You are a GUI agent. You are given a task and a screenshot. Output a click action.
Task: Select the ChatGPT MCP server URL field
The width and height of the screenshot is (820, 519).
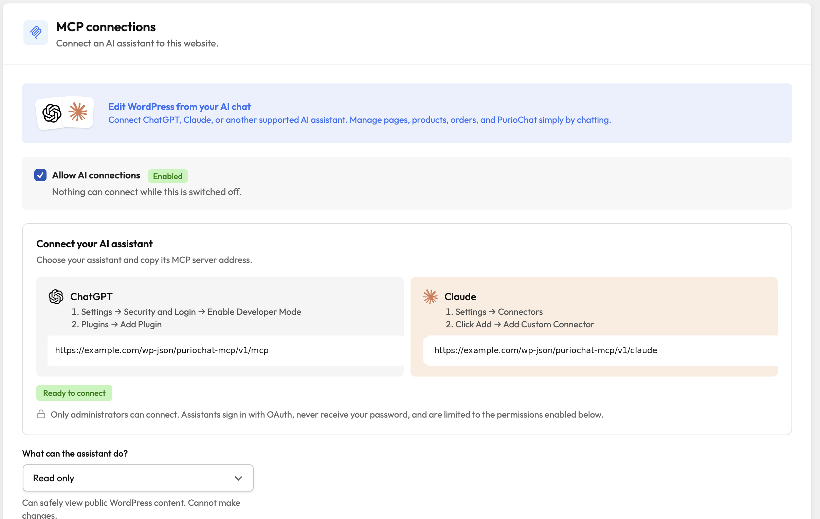click(x=225, y=351)
